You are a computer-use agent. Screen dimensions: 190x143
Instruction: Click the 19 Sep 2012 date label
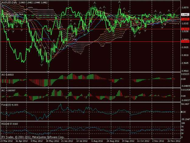[128, 141]
